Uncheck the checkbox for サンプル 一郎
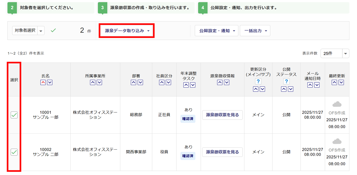 coord(14,115)
